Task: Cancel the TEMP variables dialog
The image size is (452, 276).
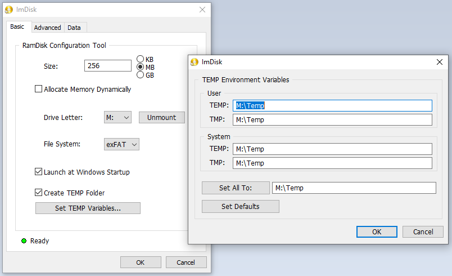Action: pyautogui.click(x=423, y=232)
